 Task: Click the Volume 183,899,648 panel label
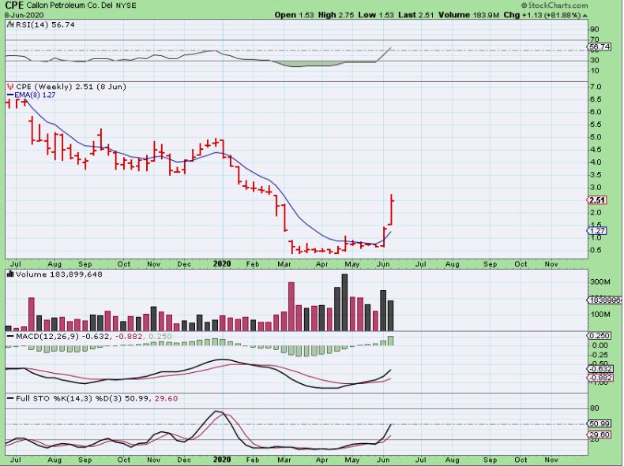tap(59, 274)
